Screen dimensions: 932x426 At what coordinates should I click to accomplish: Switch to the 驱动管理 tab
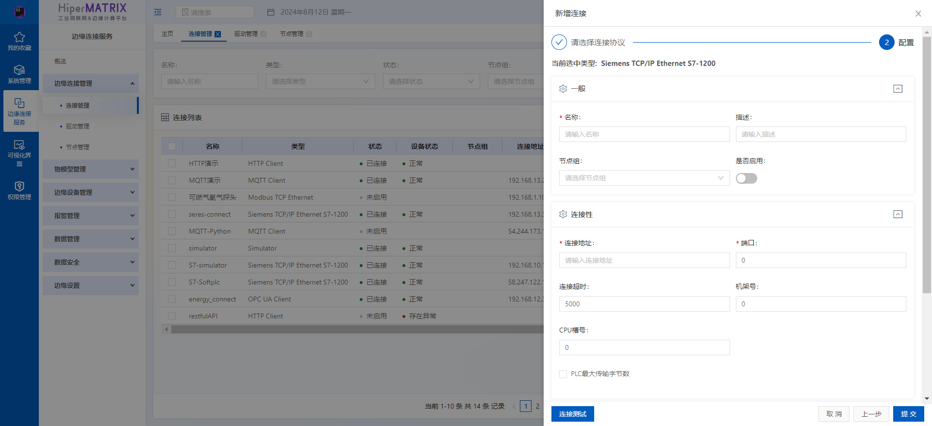pos(246,34)
